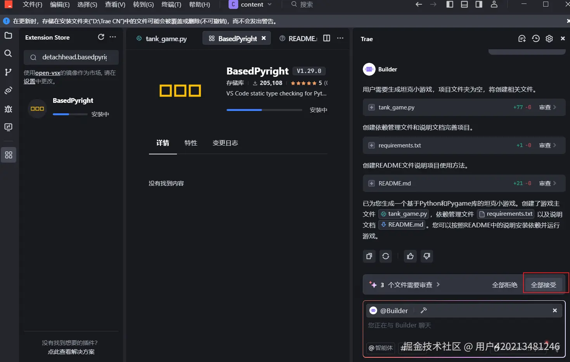Click the install progress bar in the sidebar list
Image resolution: width=570 pixels, height=362 pixels.
tap(70, 114)
